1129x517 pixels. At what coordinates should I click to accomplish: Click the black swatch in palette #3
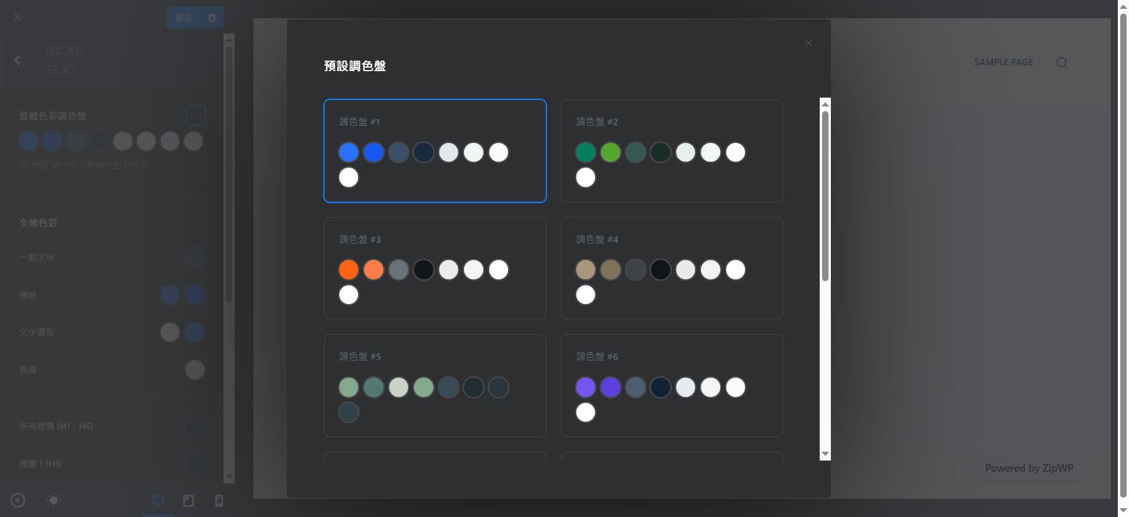point(423,270)
